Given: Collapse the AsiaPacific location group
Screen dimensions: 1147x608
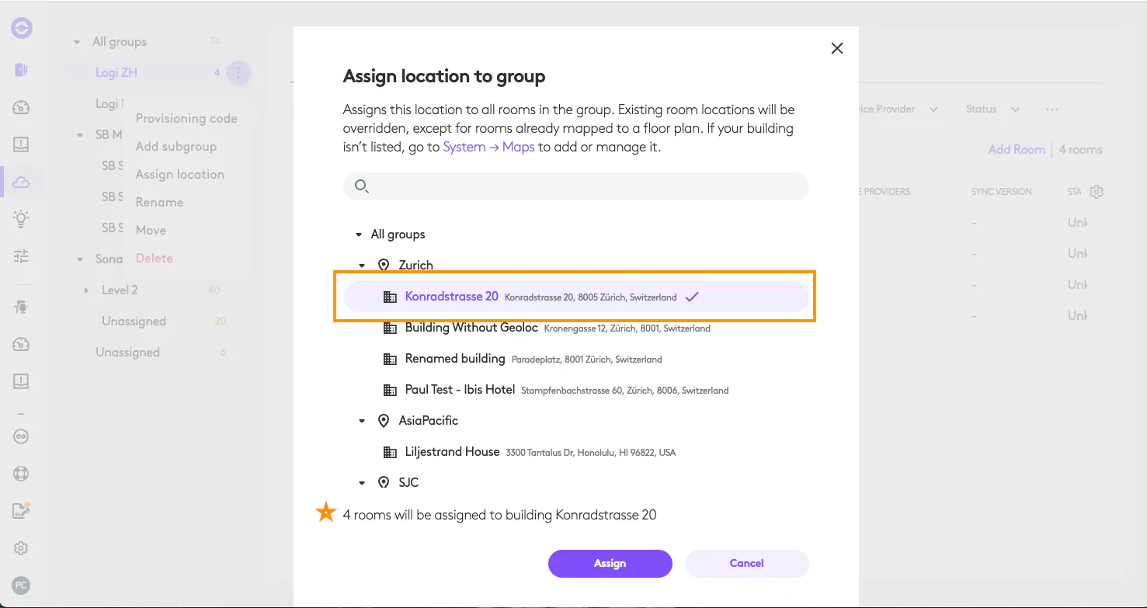Looking at the screenshot, I should [362, 421].
